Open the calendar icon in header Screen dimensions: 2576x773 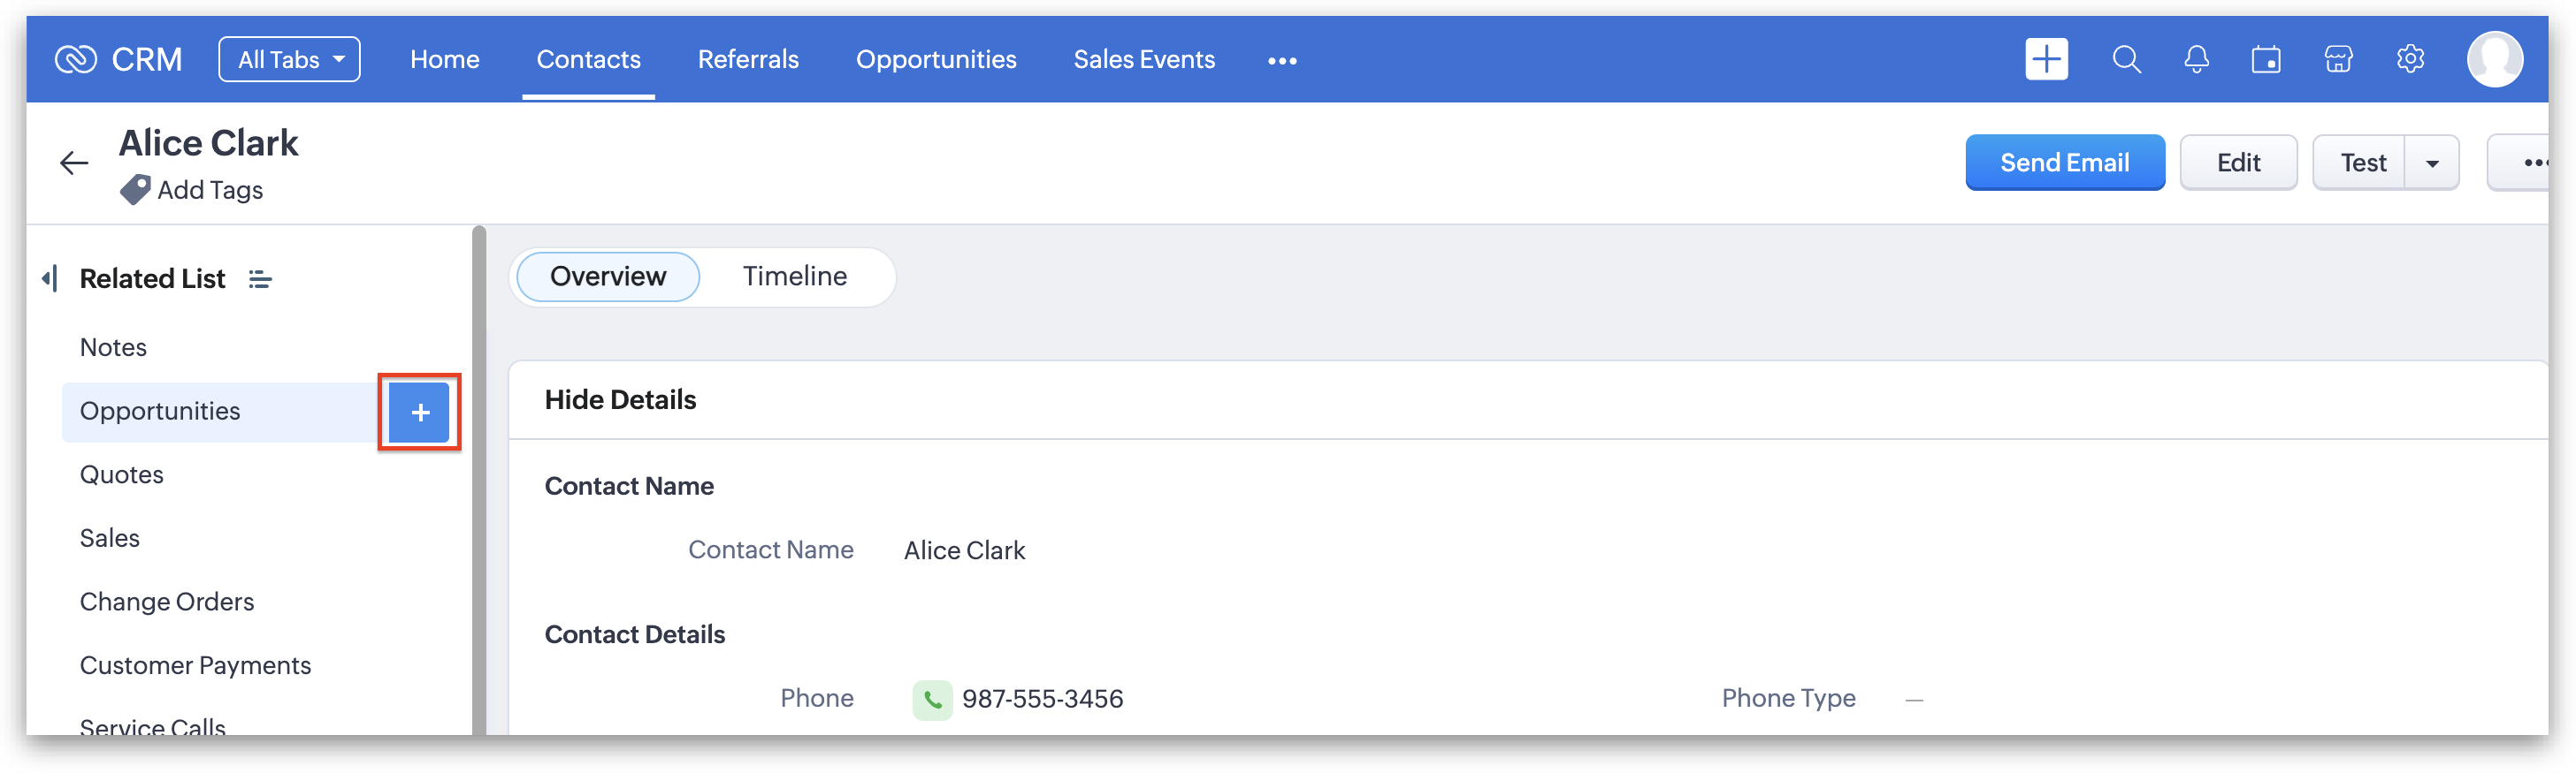(2266, 60)
